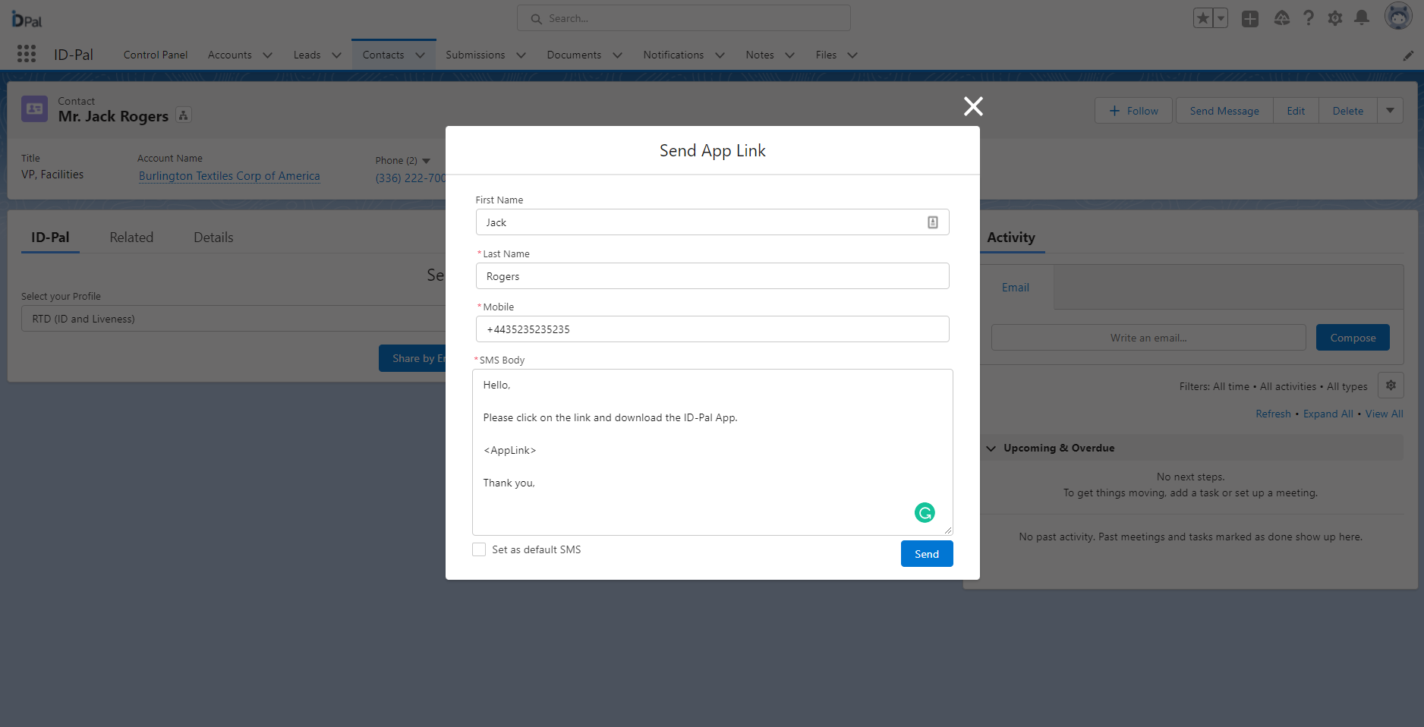Viewport: 1424px width, 727px height.
Task: Open the Notifications bell icon
Action: tap(1362, 18)
